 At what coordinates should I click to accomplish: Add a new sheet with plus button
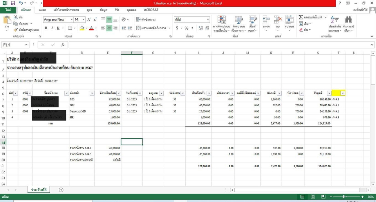(x=61, y=190)
